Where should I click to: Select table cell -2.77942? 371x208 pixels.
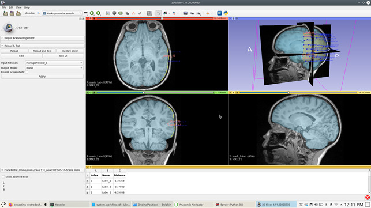tap(119, 187)
